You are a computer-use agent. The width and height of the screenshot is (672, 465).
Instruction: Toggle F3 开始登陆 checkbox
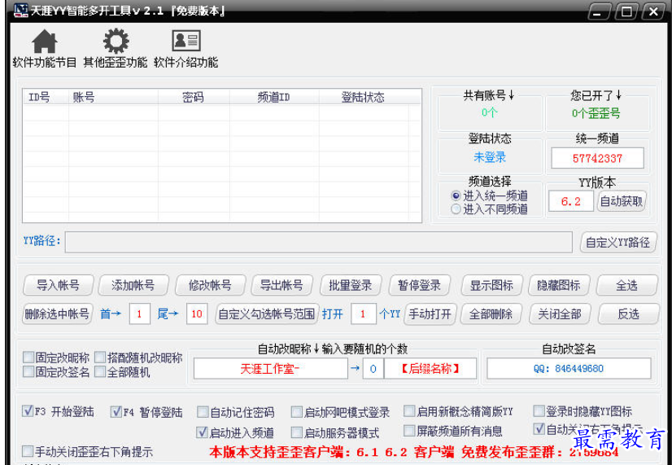28,411
